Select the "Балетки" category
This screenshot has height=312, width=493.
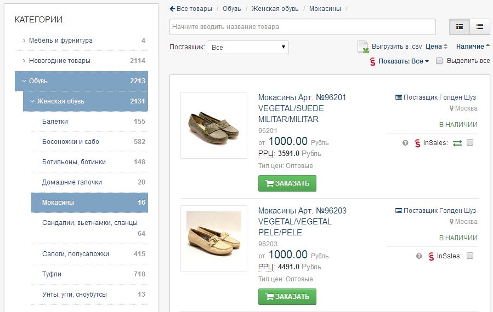click(x=55, y=122)
